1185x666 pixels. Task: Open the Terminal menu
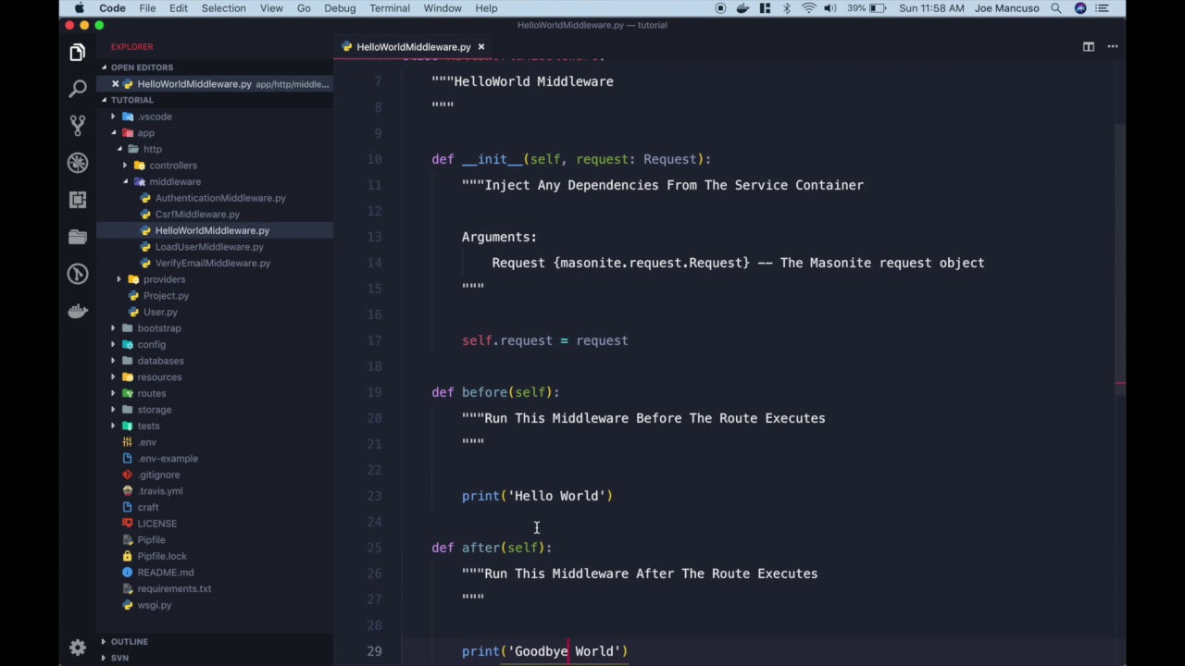coord(389,8)
